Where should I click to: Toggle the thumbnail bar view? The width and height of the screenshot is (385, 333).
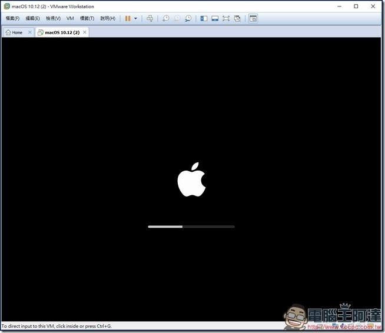215,18
